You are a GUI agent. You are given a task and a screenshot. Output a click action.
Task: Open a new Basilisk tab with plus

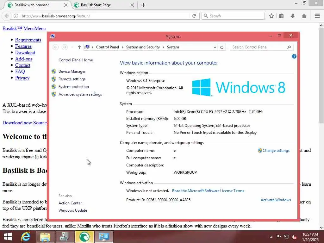point(143,5)
